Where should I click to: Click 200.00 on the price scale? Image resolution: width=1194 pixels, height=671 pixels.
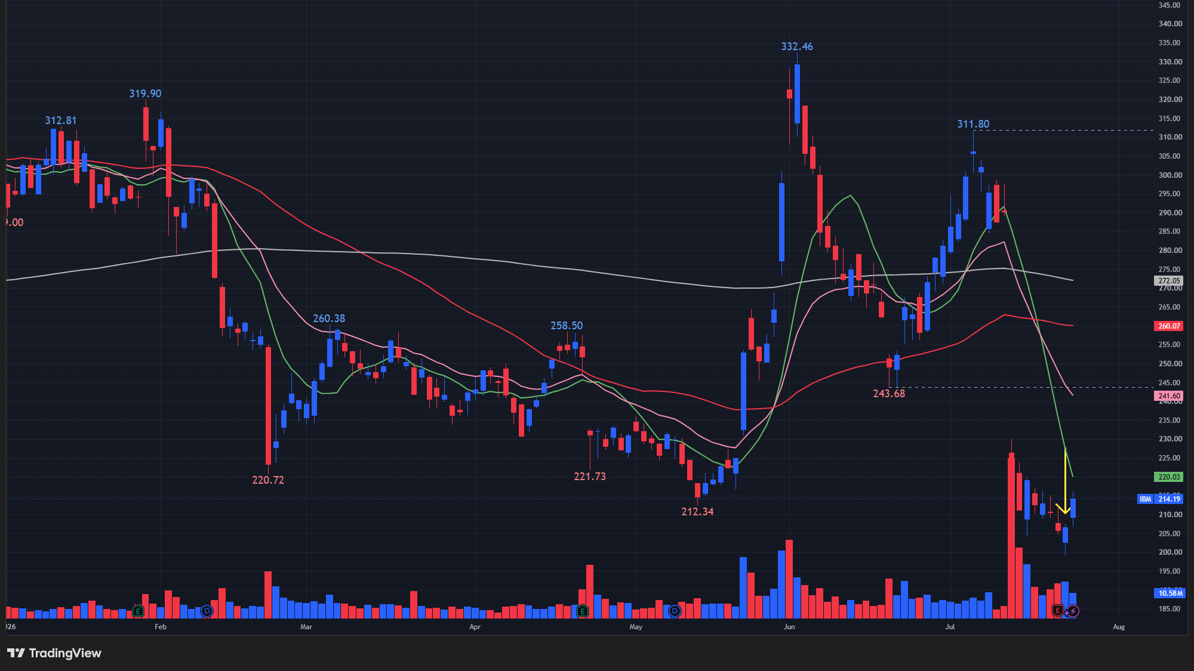click(x=1170, y=552)
